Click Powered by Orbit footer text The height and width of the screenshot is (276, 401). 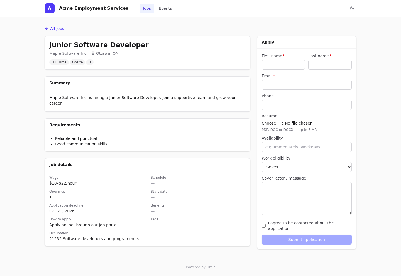pyautogui.click(x=200, y=267)
